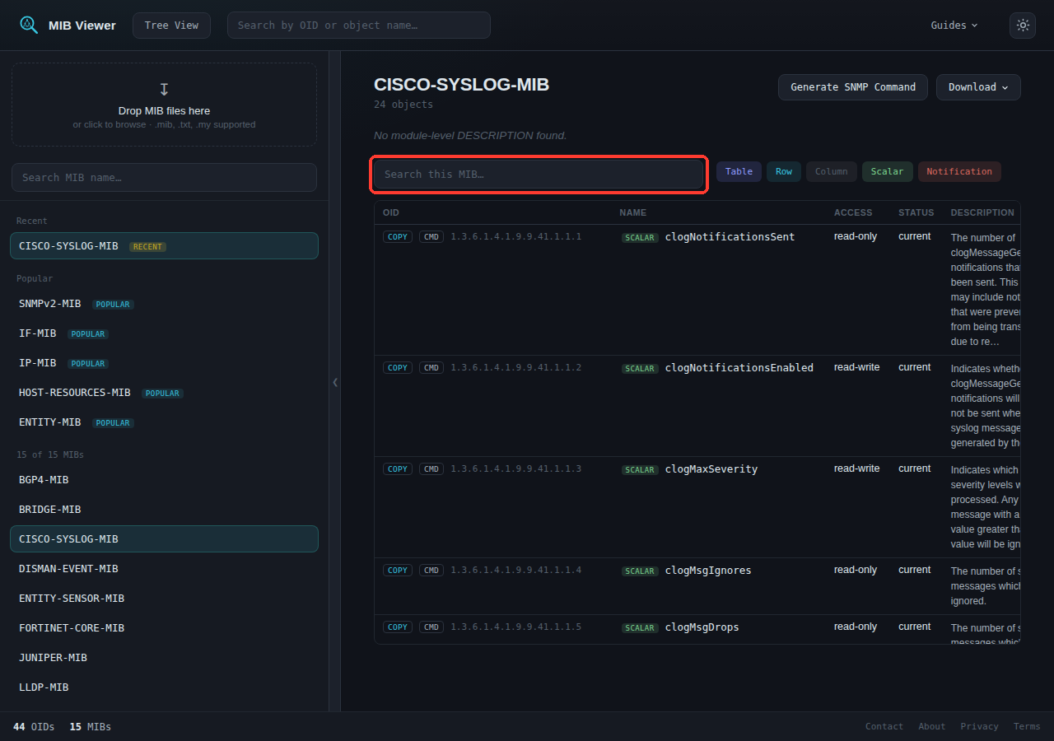Click the clogMsgIgnores object name
Image resolution: width=1054 pixels, height=741 pixels.
click(708, 571)
